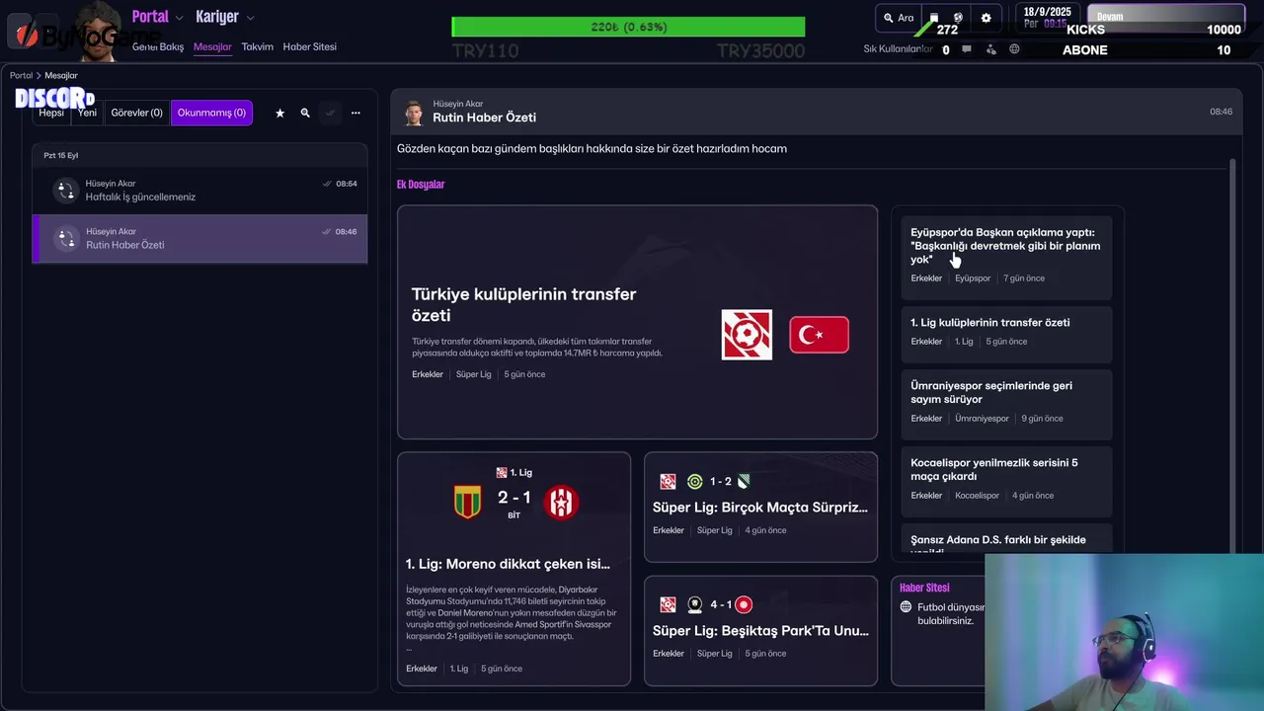Open the settings gear icon
Viewport: 1264px width, 711px height.
[986, 18]
